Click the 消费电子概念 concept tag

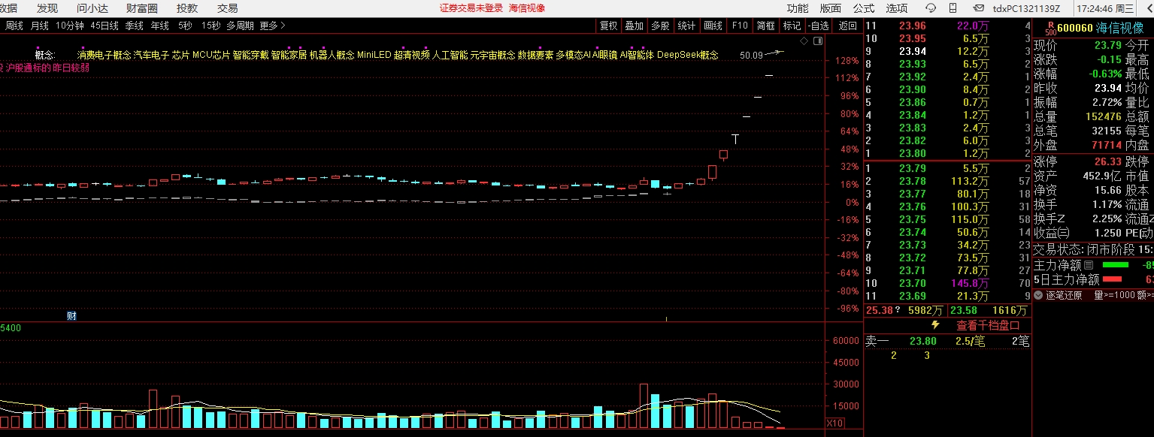click(x=104, y=55)
